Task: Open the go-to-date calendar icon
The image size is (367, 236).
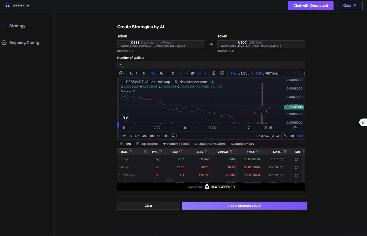Action: point(174,136)
